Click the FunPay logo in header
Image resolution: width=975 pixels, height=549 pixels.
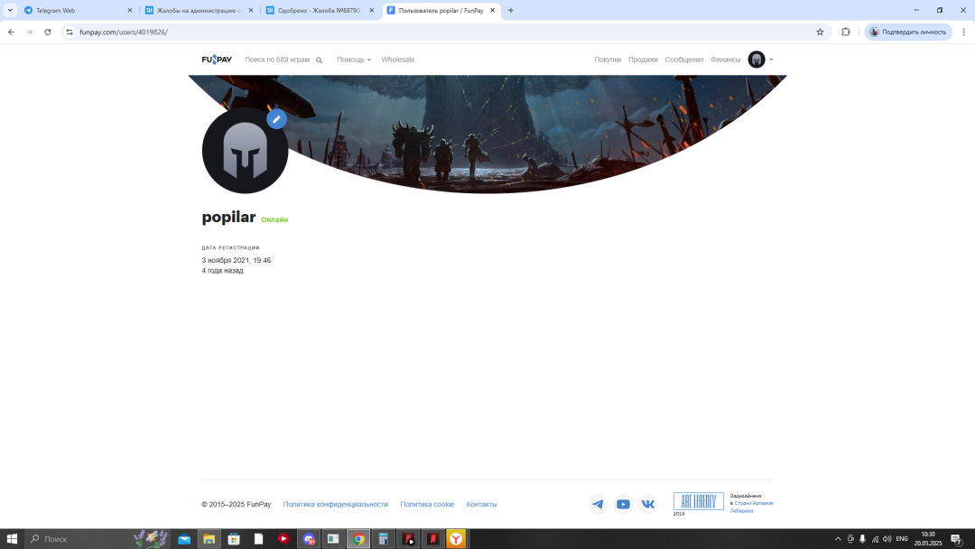217,60
